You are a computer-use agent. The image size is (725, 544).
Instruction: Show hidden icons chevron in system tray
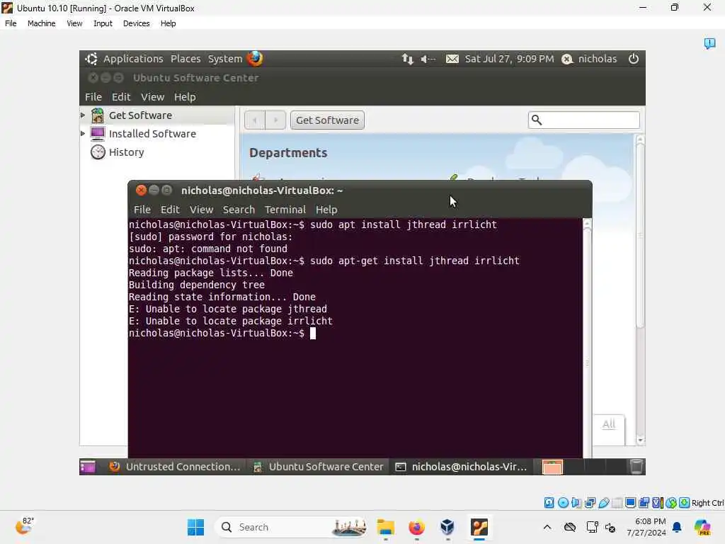547,527
